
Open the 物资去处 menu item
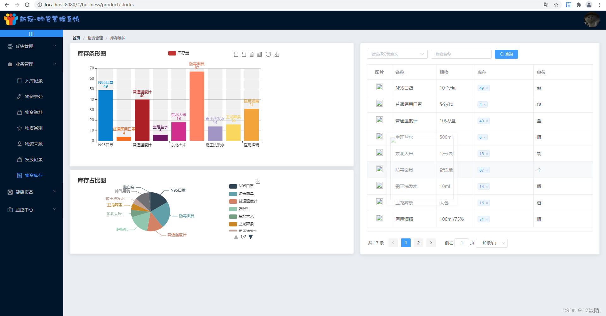[x=32, y=97]
